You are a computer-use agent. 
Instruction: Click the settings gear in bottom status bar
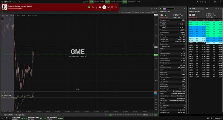click(2, 118)
